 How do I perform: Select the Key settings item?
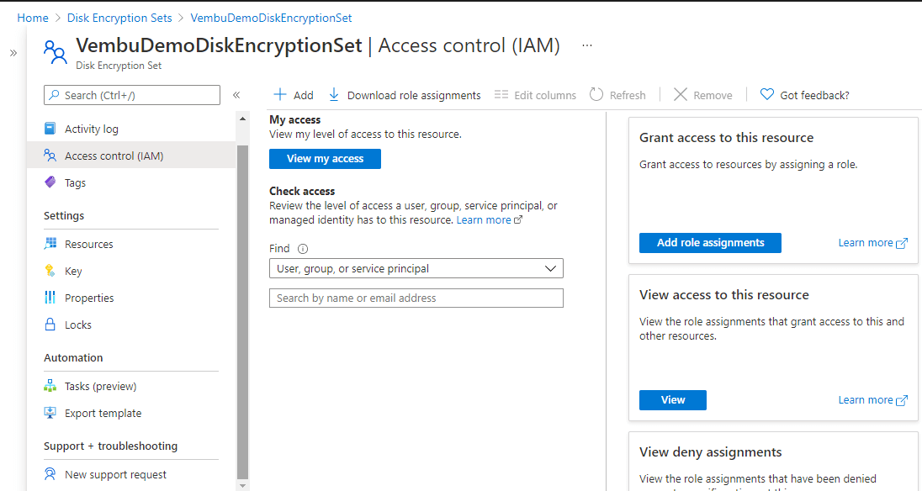(73, 271)
